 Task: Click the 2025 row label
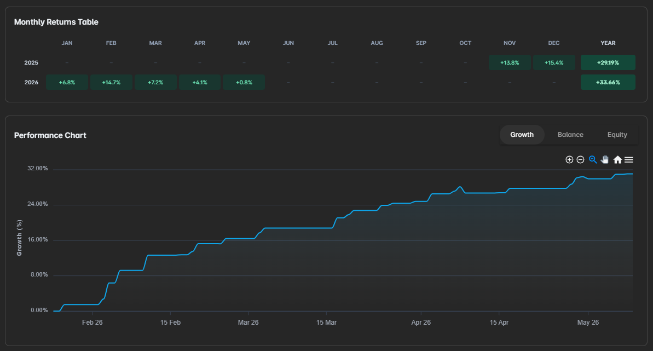coord(31,62)
